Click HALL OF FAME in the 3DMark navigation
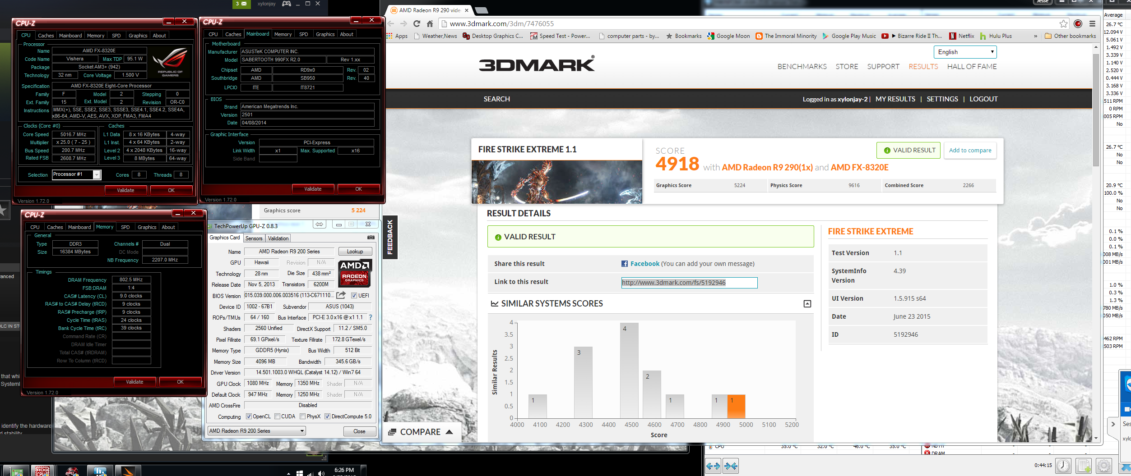 click(972, 66)
